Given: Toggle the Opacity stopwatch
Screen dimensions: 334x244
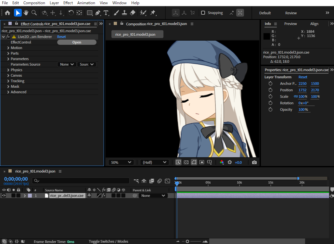Looking at the screenshot, I should (x=270, y=109).
